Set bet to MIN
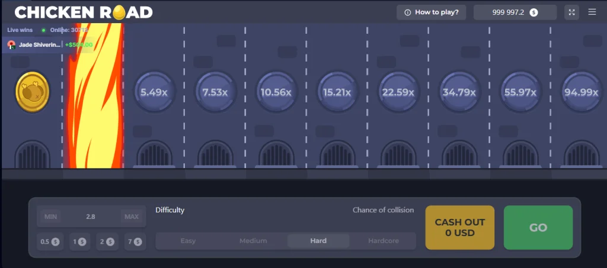607x268 pixels. [50, 217]
